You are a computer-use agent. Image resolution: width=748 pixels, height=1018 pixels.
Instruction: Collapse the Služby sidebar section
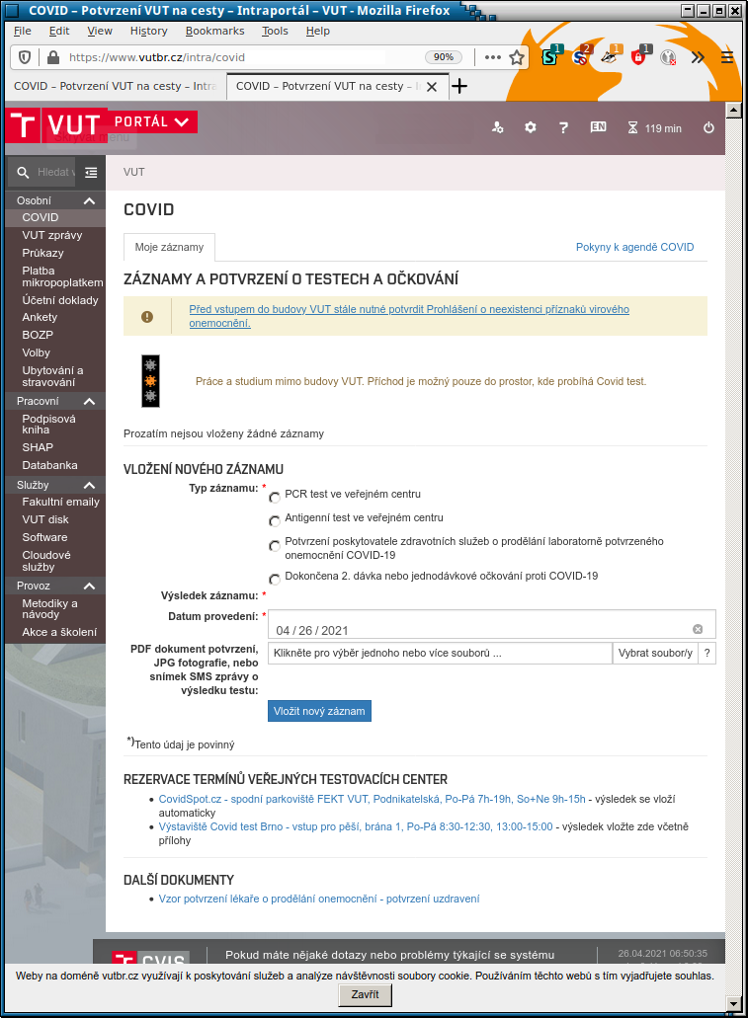[x=89, y=485]
